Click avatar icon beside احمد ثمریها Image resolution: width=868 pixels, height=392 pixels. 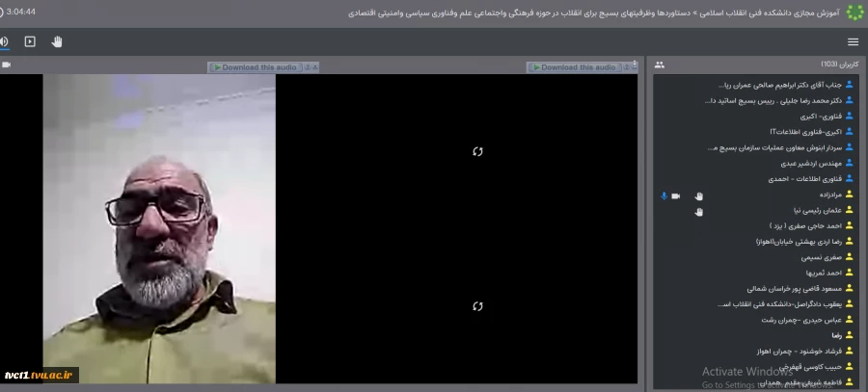click(849, 273)
